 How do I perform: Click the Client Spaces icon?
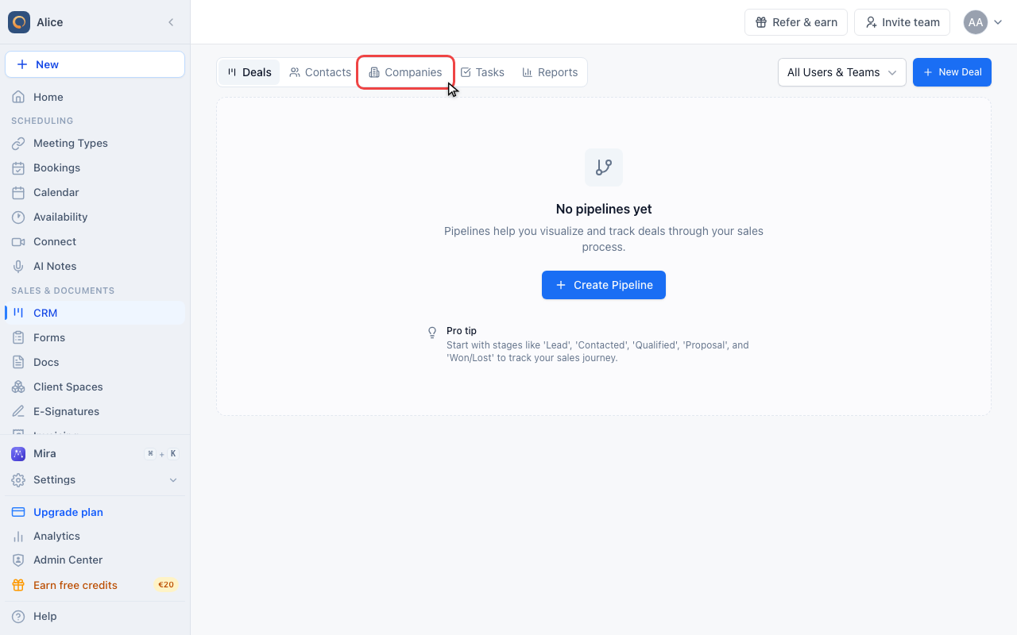click(18, 387)
